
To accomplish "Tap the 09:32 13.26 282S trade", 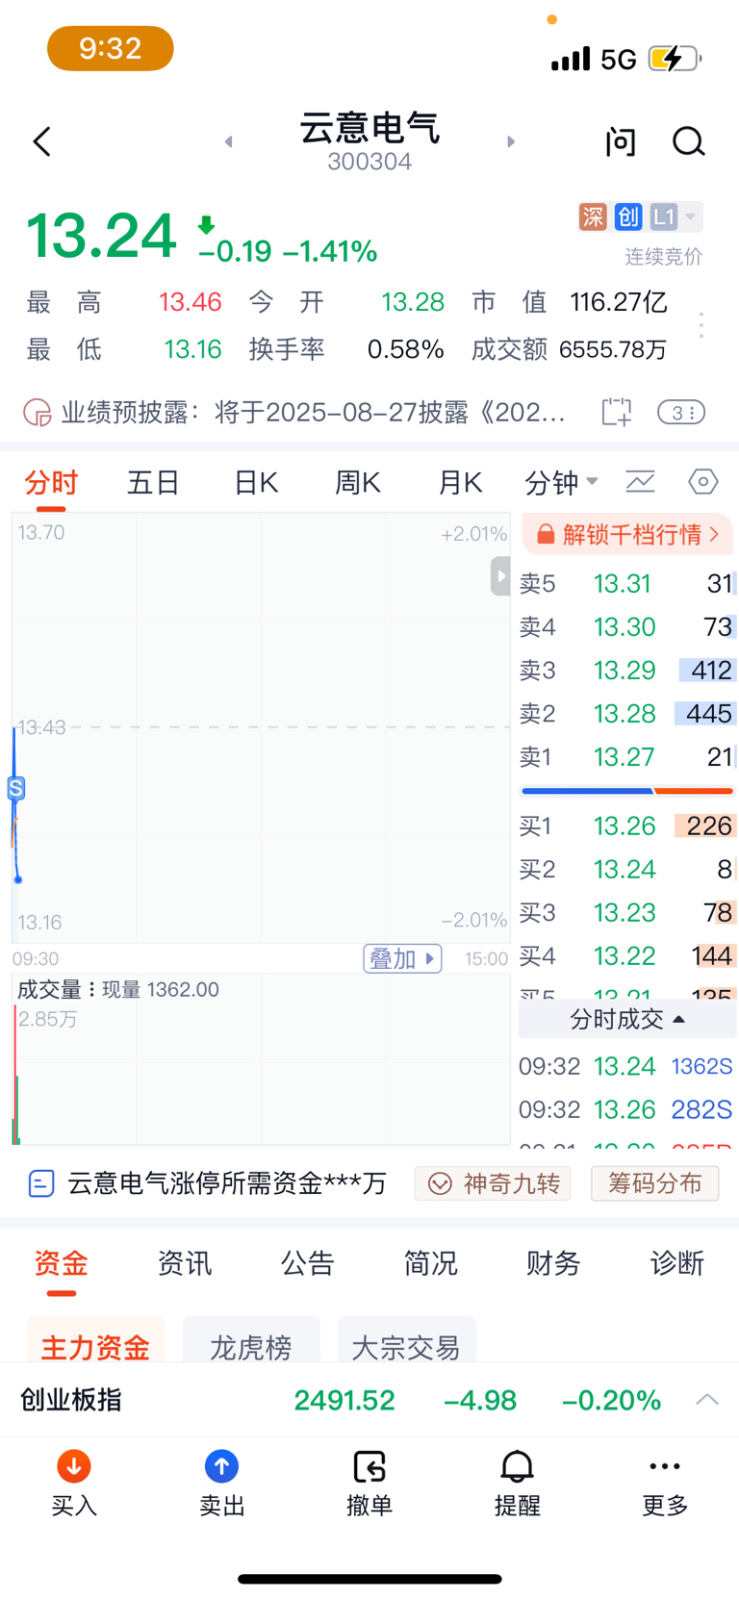I will (x=626, y=1110).
